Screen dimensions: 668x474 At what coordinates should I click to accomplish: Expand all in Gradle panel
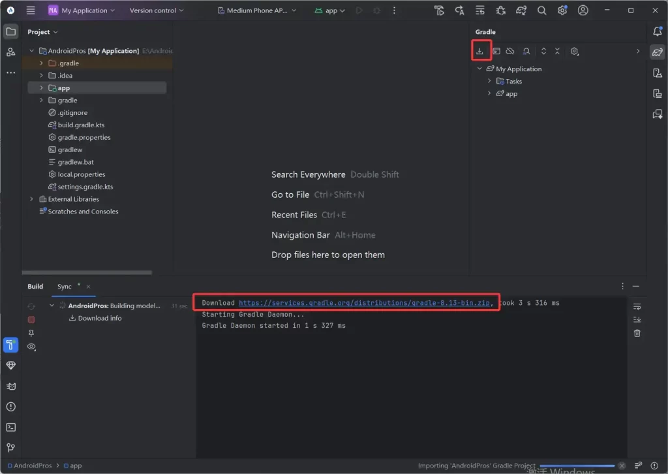(543, 51)
